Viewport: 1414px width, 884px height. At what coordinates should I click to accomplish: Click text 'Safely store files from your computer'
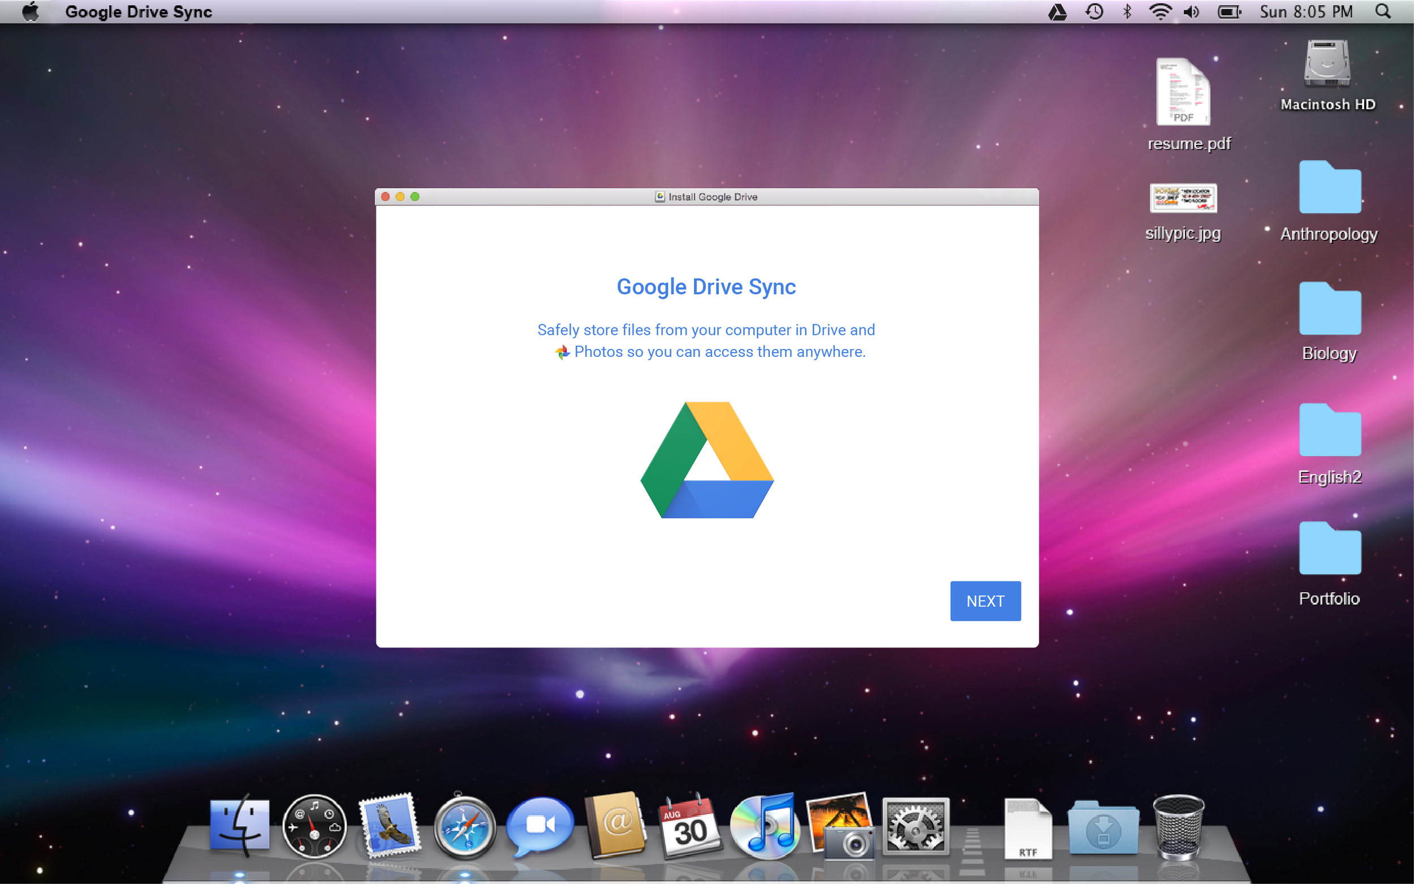tap(664, 330)
